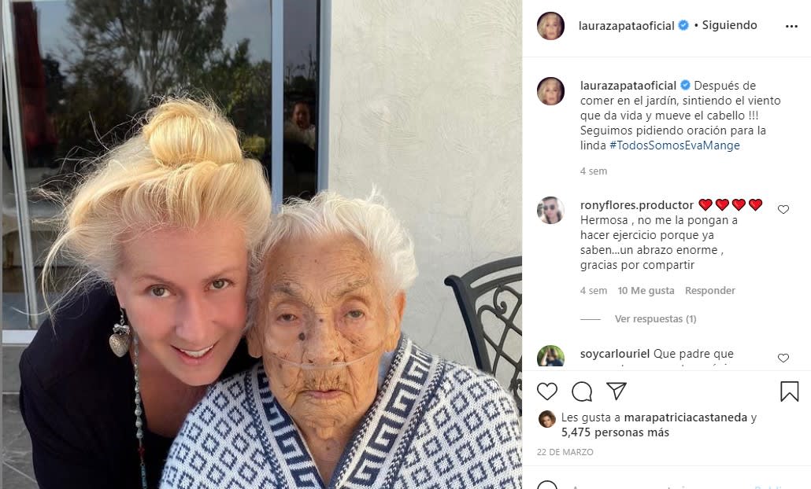Screen dimensions: 811x489
Task: Click the Siguiendo following button
Action: pyautogui.click(x=729, y=25)
